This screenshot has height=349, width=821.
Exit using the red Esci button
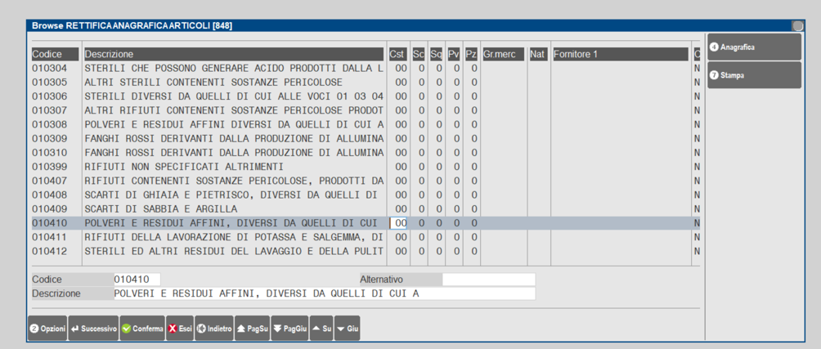[180, 328]
